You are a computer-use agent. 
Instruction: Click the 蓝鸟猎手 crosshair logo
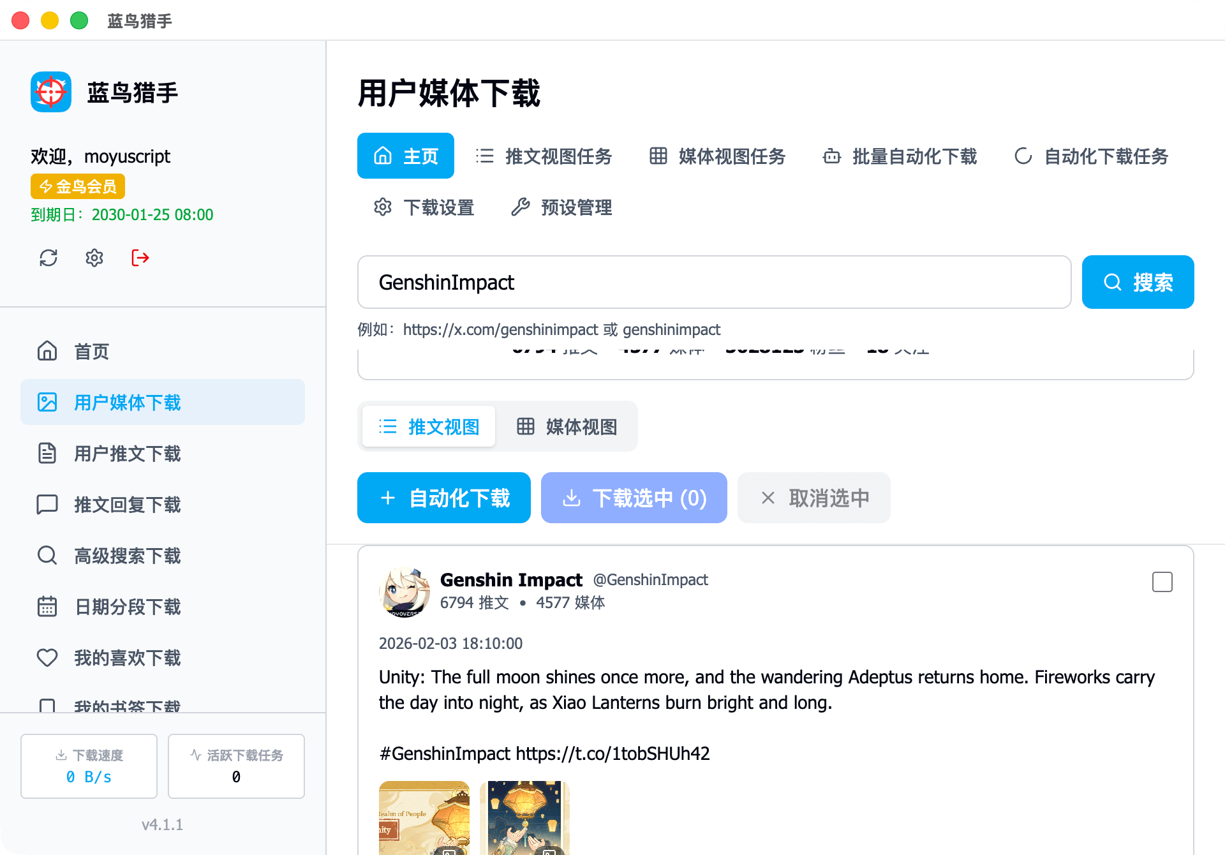(51, 92)
